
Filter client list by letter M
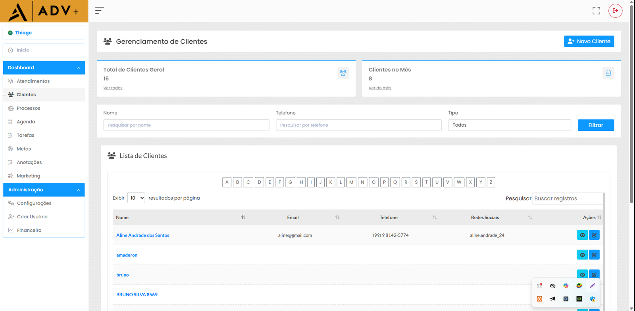pos(351,182)
